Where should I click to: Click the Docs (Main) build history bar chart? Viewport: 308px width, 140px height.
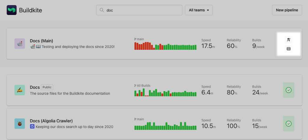[x=165, y=46]
